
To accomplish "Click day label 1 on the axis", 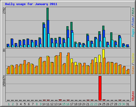I will tap(9, 104).
